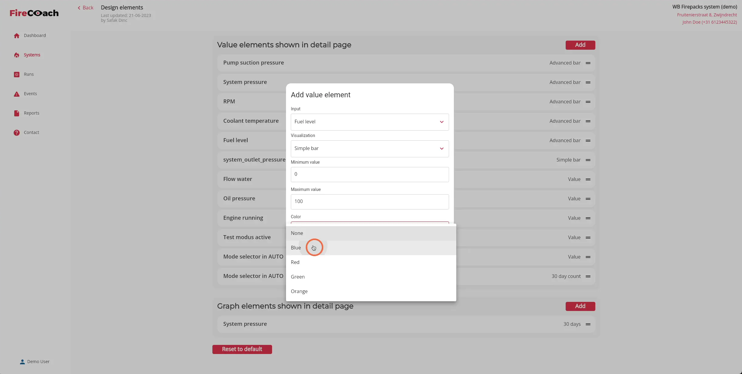Select Blue color option
This screenshot has width=742, height=374.
coord(371,248)
